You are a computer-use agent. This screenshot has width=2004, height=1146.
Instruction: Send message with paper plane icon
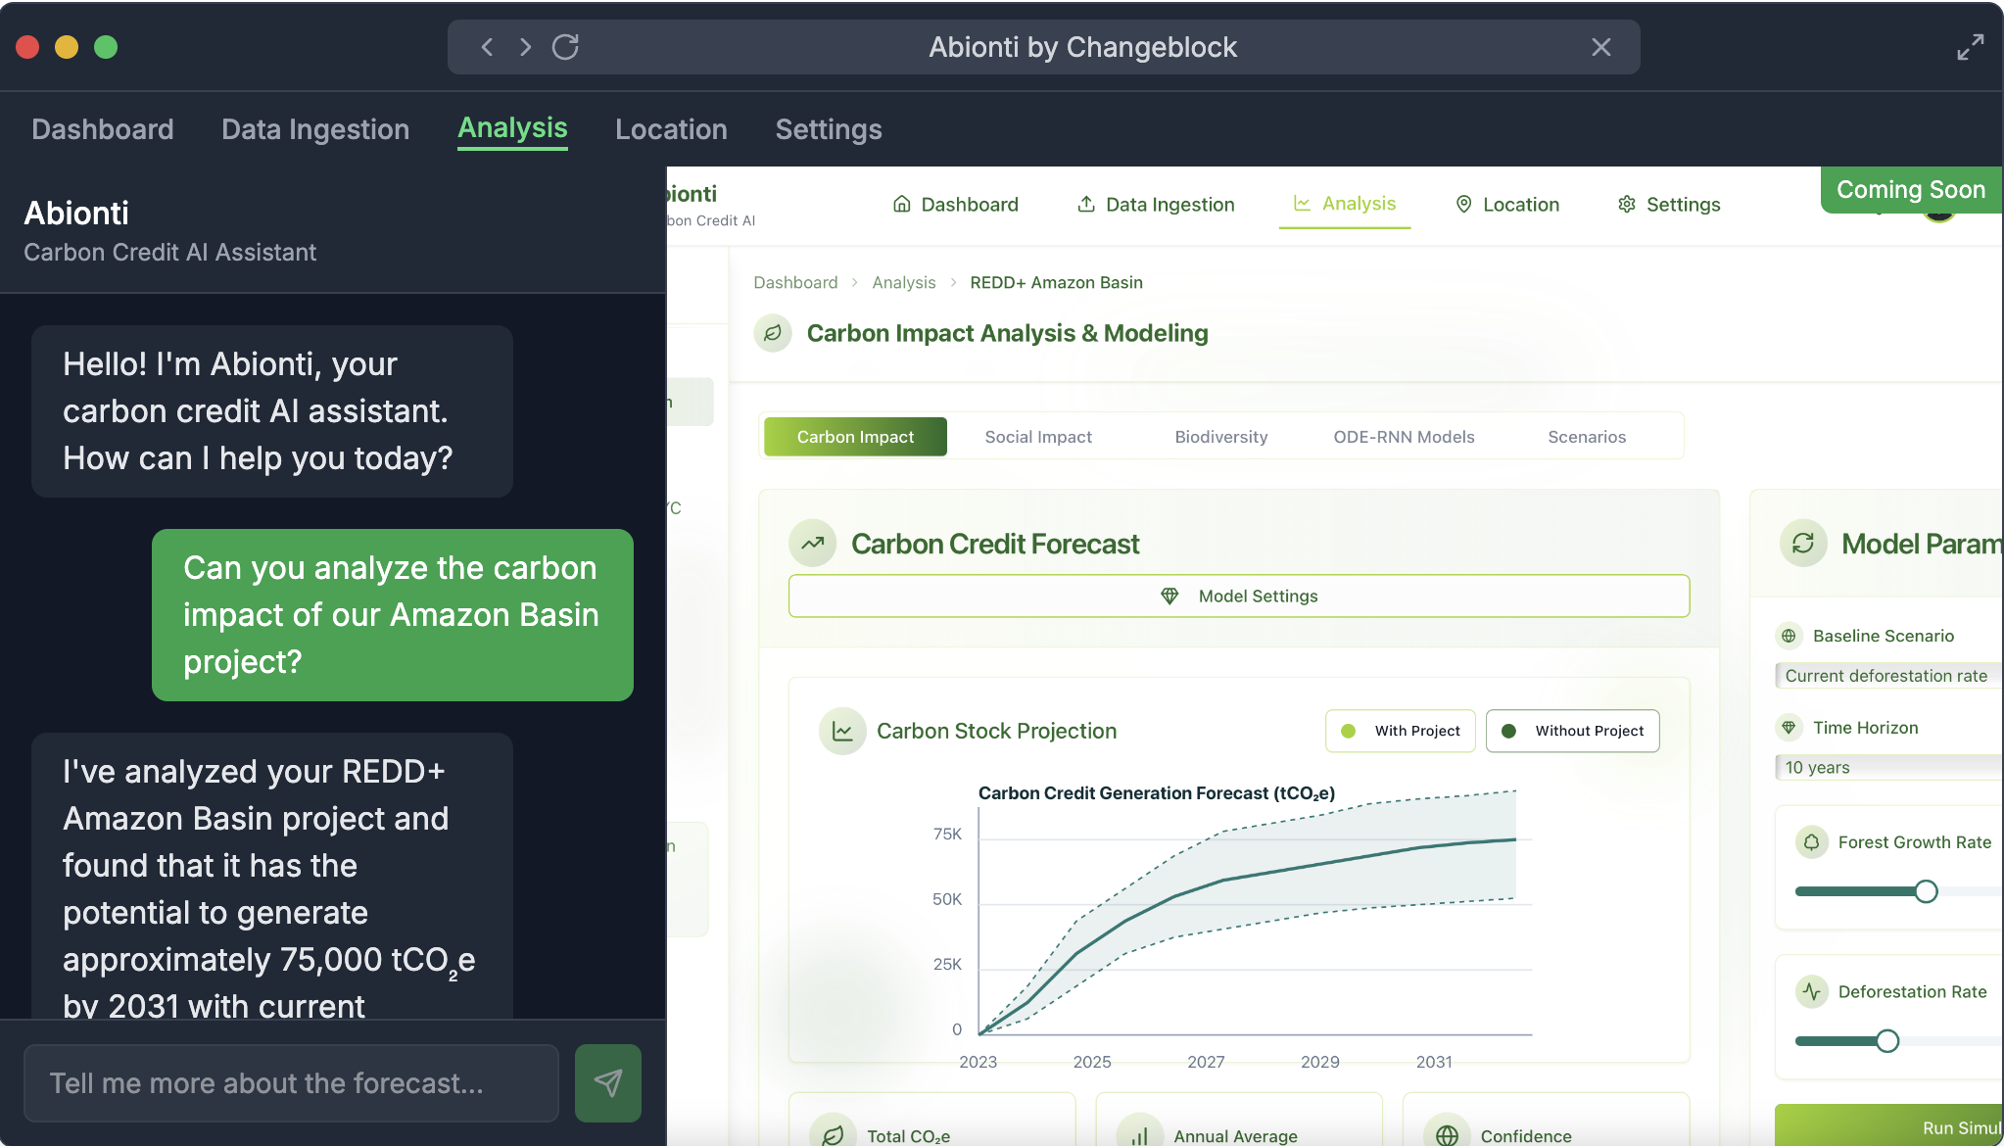tap(608, 1082)
